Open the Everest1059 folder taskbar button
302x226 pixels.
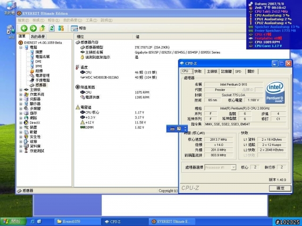click(77, 222)
